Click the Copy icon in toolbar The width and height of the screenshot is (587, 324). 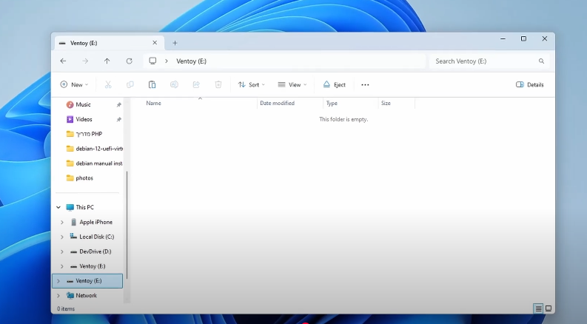(x=130, y=84)
